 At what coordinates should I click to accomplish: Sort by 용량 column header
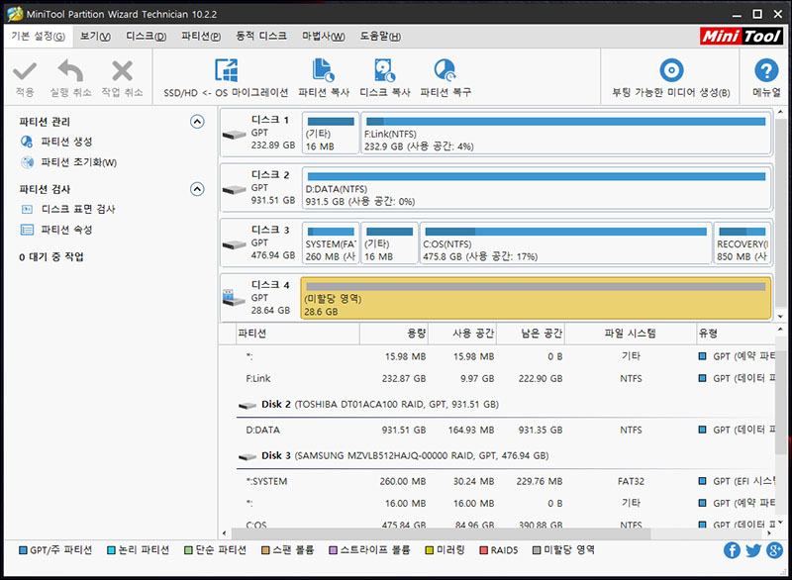pyautogui.click(x=394, y=334)
